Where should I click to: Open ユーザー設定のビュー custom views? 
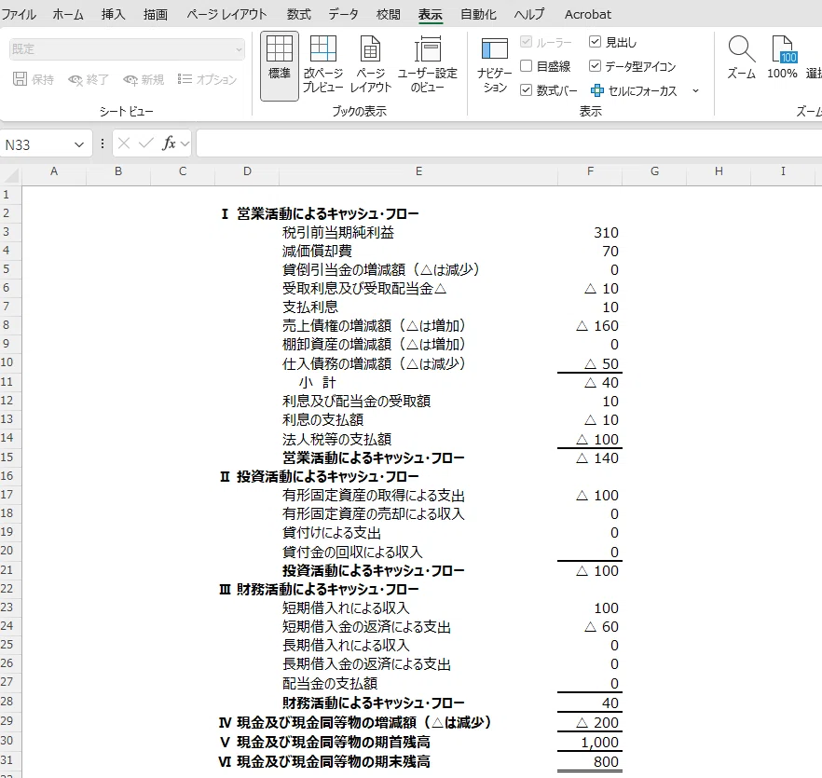[x=428, y=48]
